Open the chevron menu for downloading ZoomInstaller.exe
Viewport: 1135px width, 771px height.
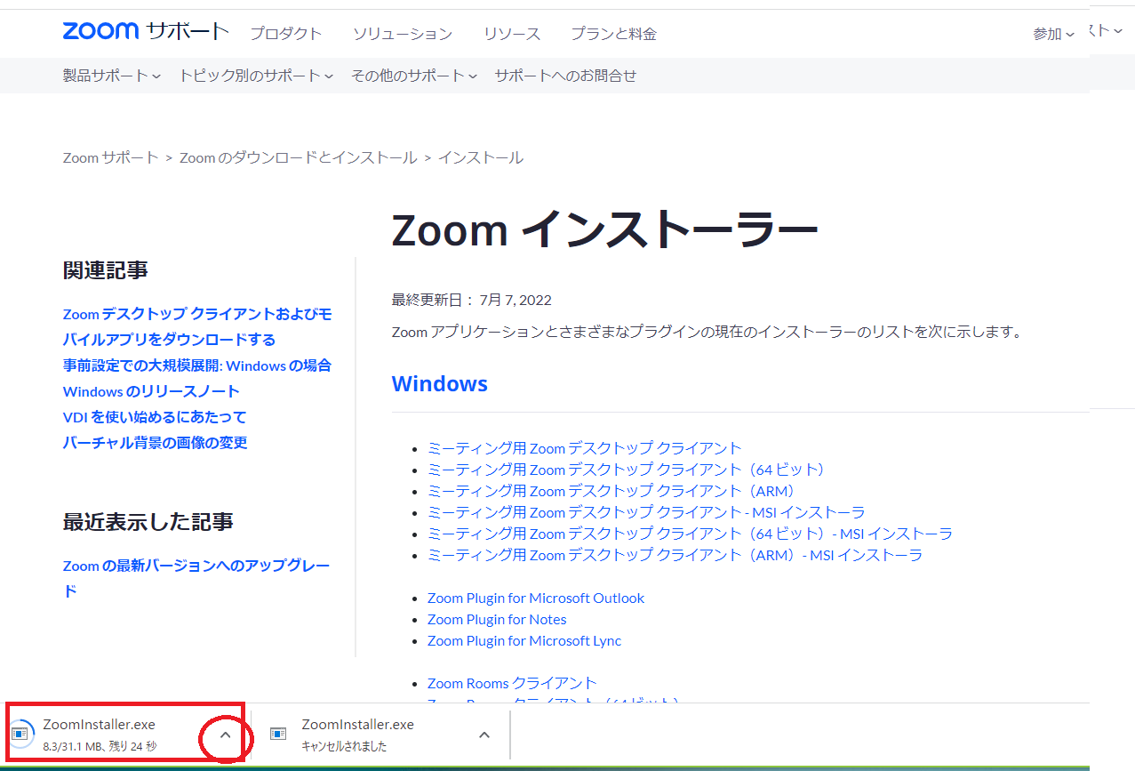pyautogui.click(x=225, y=735)
